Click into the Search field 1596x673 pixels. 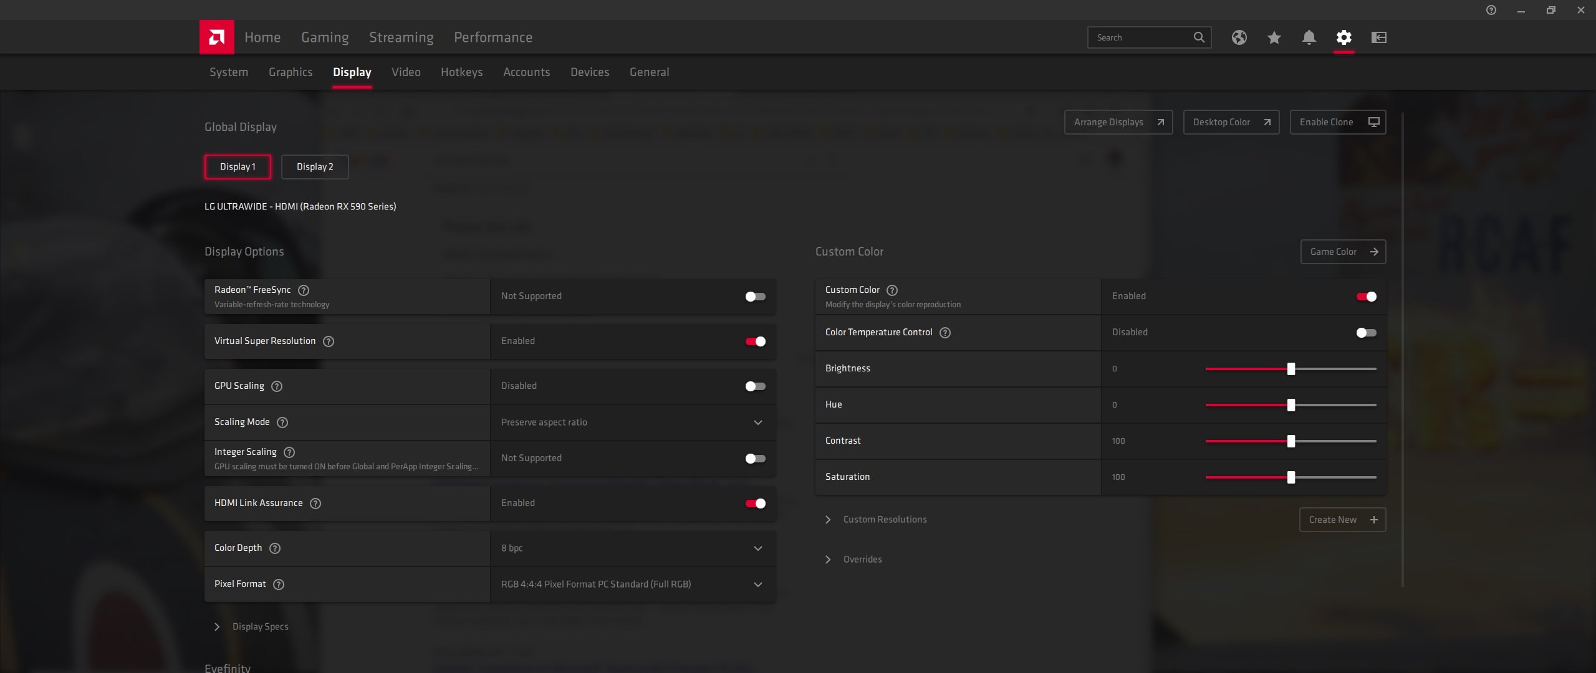[x=1140, y=37]
